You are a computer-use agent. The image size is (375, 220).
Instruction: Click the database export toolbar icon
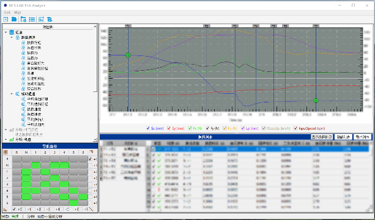pyautogui.click(x=50, y=20)
